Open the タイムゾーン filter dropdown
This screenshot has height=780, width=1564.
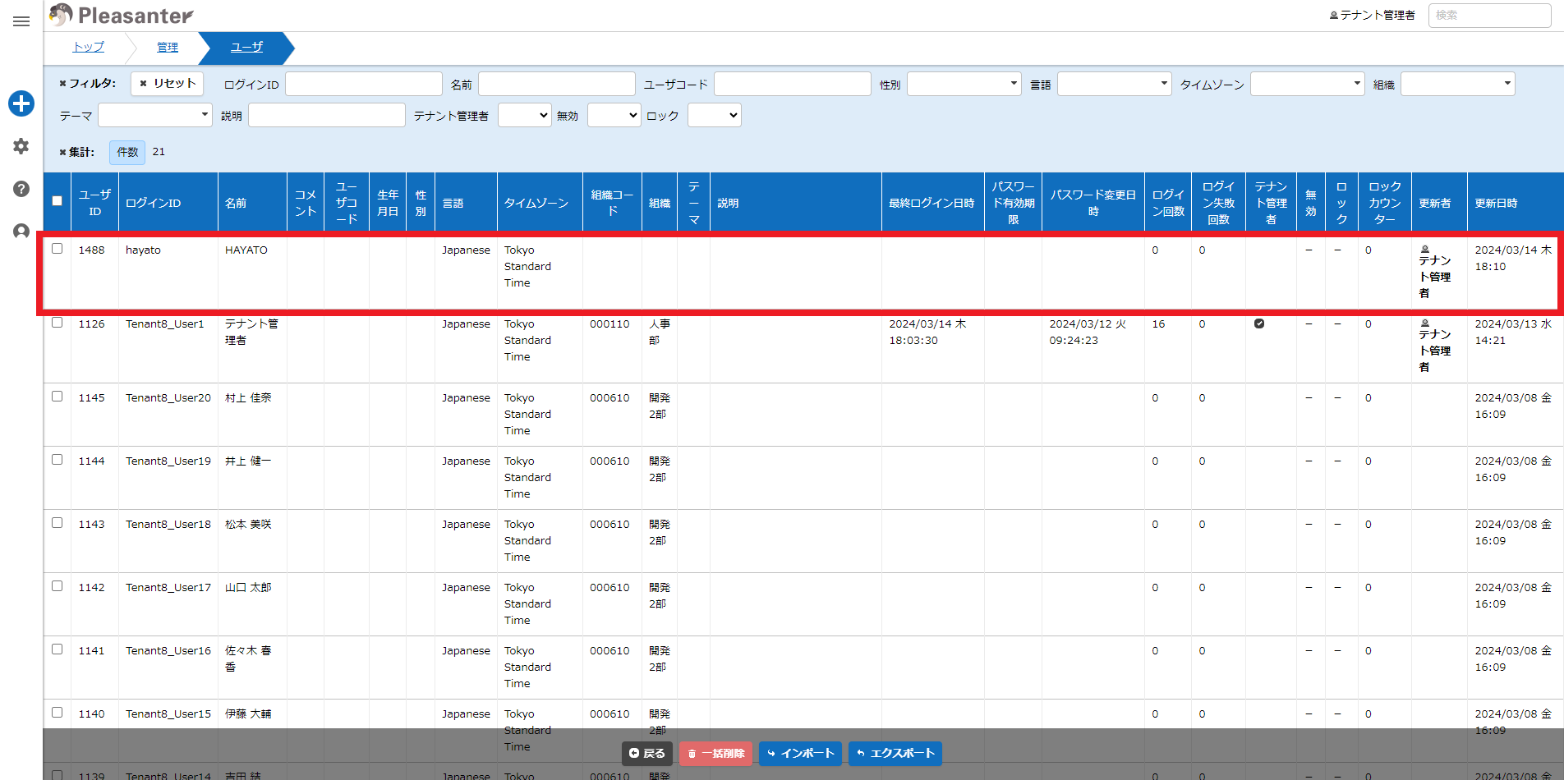(x=1308, y=84)
